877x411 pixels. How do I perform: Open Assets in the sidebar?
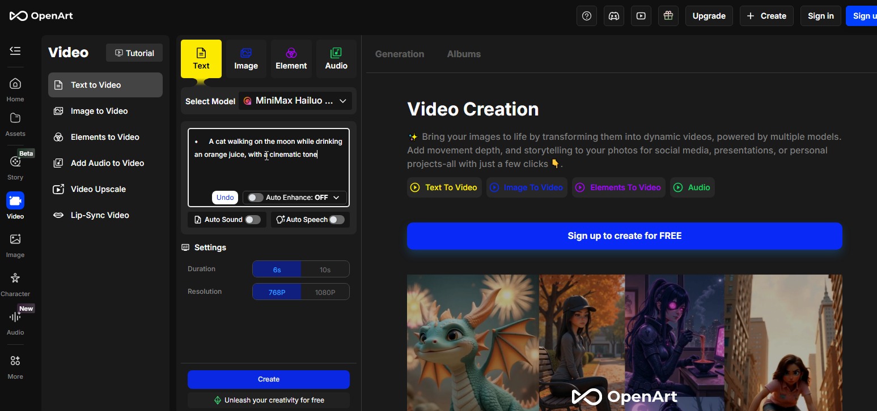(15, 125)
